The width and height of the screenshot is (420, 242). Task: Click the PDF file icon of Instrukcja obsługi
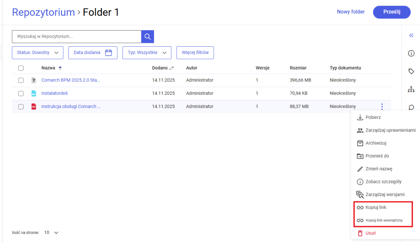[x=34, y=107]
